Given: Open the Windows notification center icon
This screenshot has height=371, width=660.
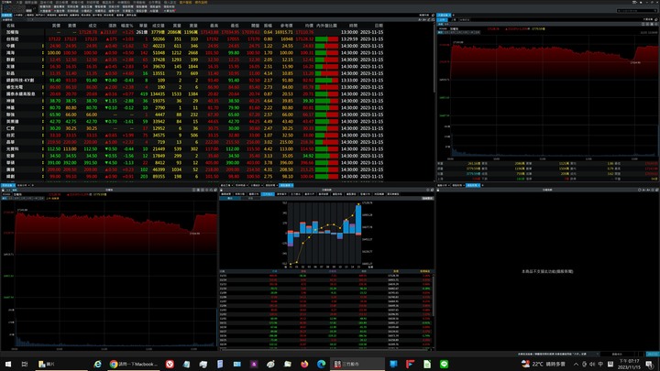Looking at the screenshot, I should click(x=650, y=365).
